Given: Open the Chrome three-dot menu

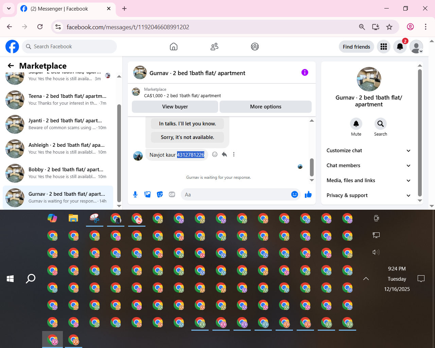Looking at the screenshot, I should (425, 27).
